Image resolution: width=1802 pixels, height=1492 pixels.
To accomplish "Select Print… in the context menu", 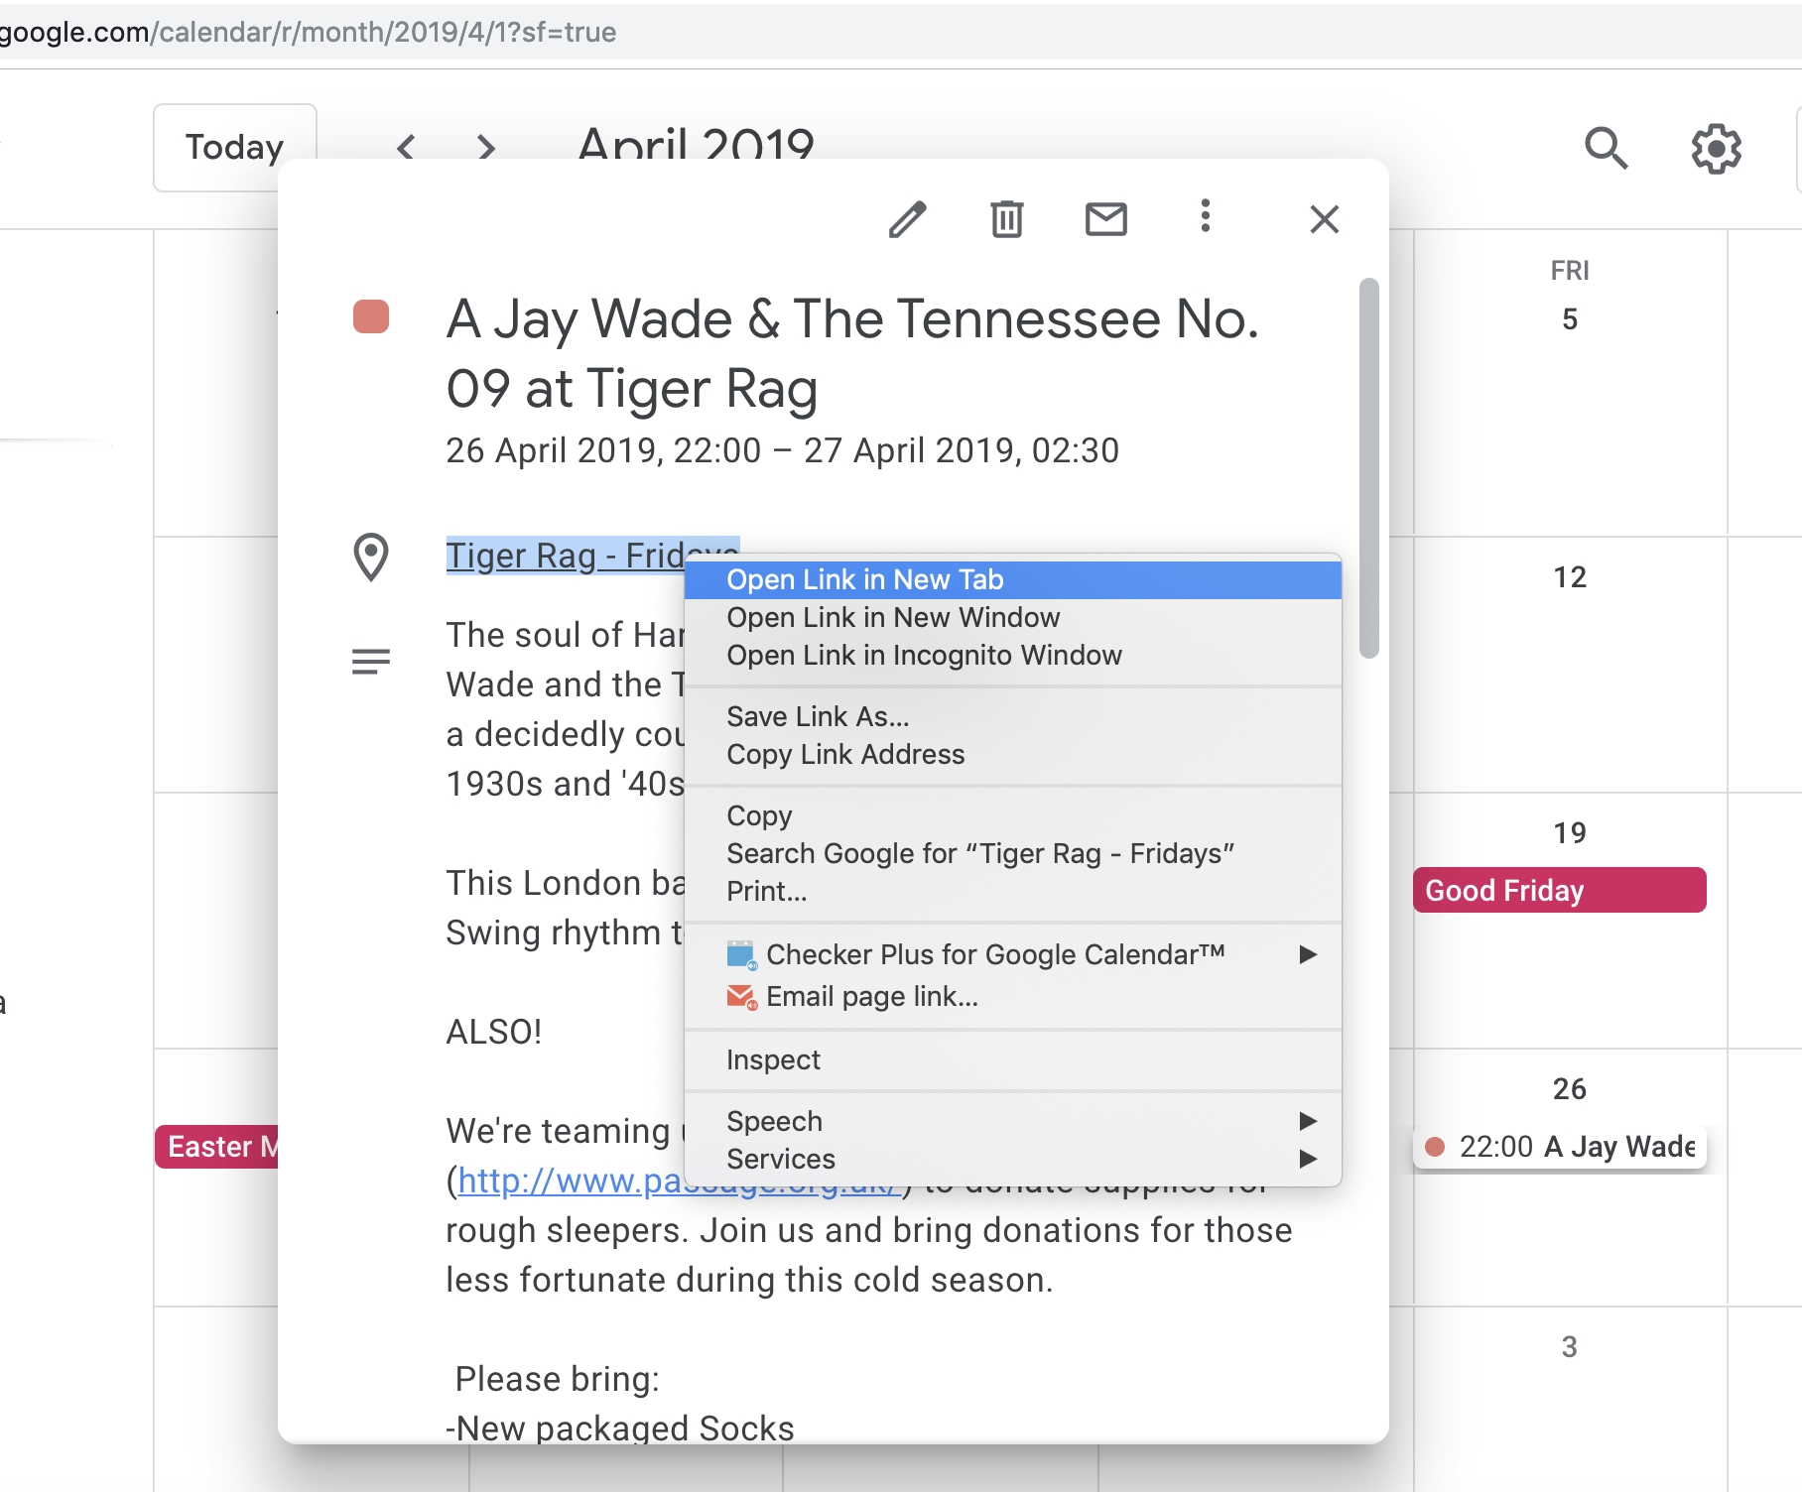I will click(x=1013, y=891).
